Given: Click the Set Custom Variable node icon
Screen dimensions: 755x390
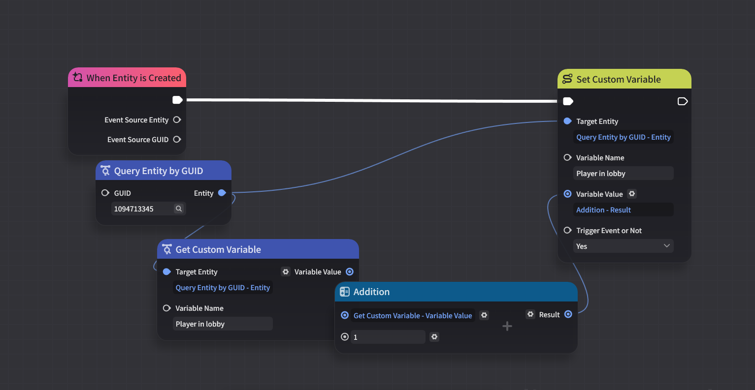Looking at the screenshot, I should pos(567,79).
